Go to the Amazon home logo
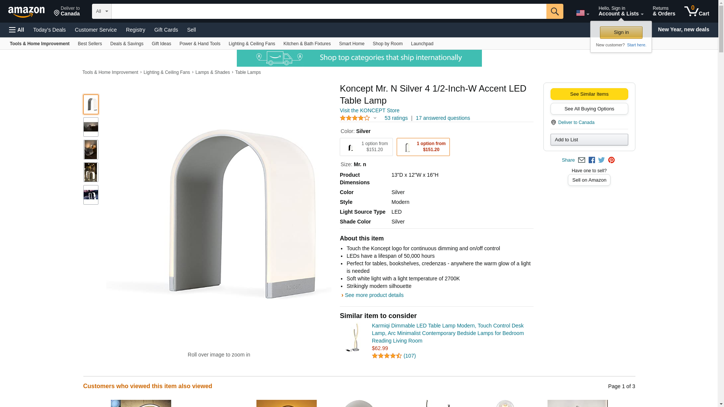This screenshot has height=407, width=724. (x=26, y=12)
